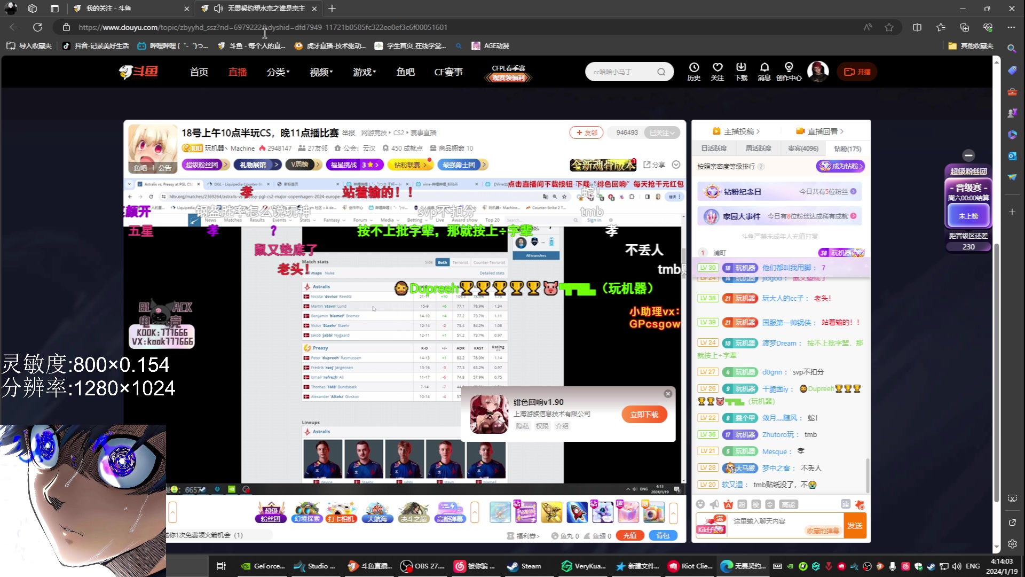Viewport: 1025px width, 577px height.
Task: Click the megaphone horn icon in chat toolbar
Action: (x=714, y=504)
